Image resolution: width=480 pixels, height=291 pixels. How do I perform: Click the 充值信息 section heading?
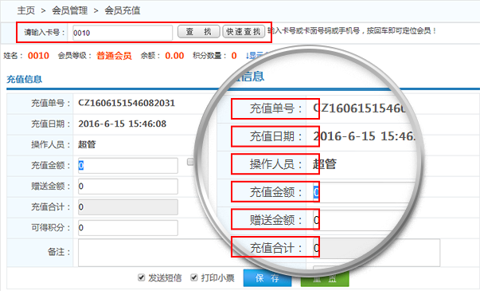click(x=24, y=79)
